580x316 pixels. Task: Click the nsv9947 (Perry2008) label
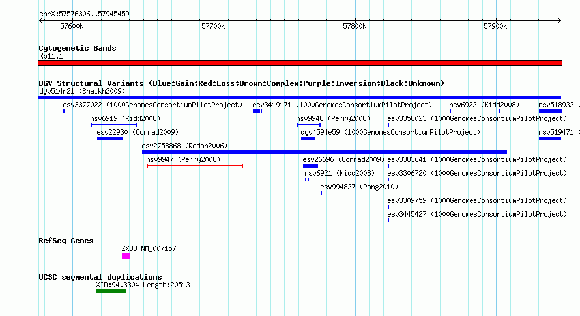click(x=183, y=159)
